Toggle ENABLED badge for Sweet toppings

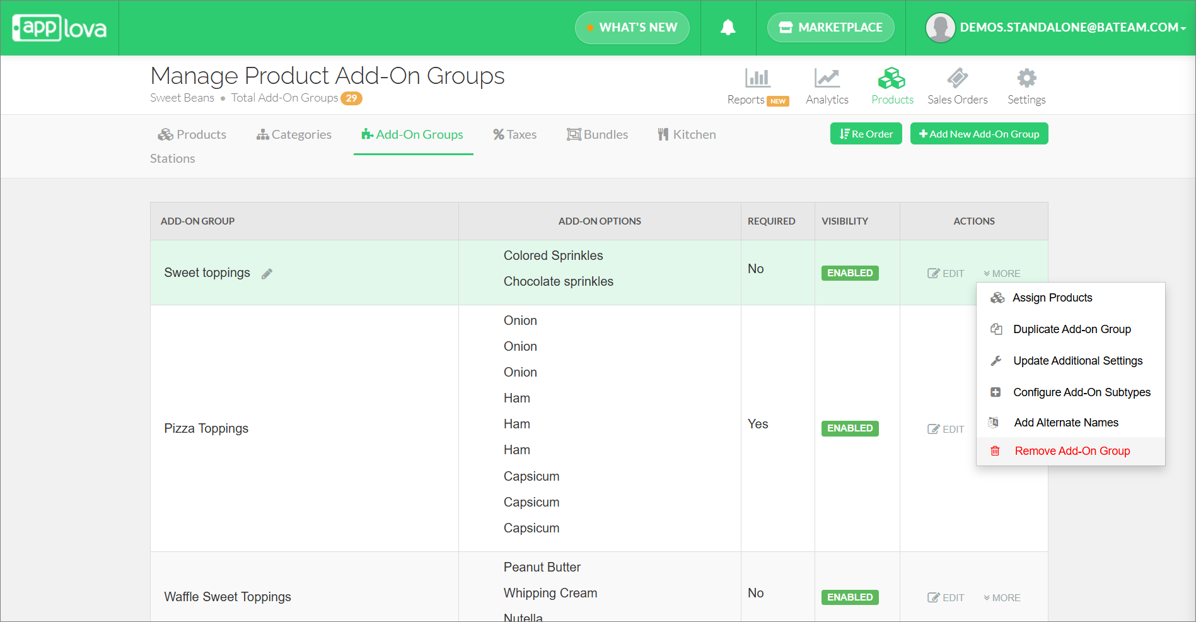click(x=850, y=273)
